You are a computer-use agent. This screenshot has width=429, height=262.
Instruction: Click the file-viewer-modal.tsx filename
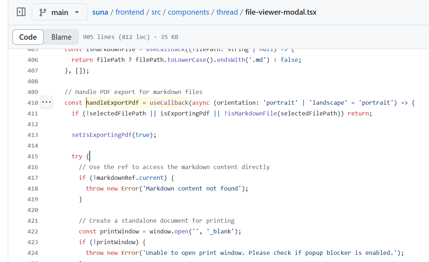[280, 12]
